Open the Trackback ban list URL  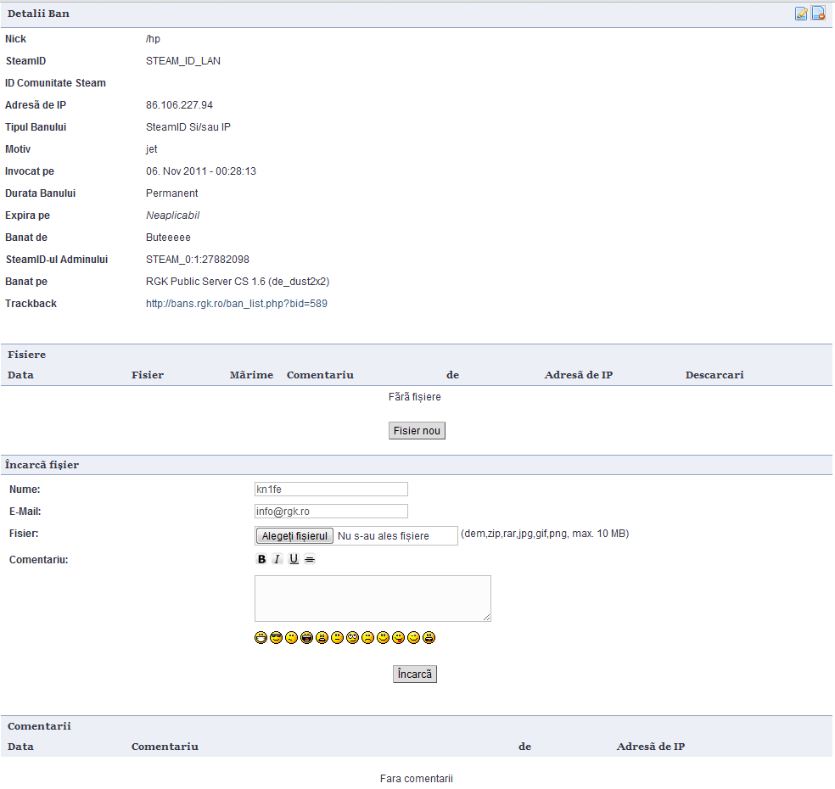pyautogui.click(x=237, y=304)
